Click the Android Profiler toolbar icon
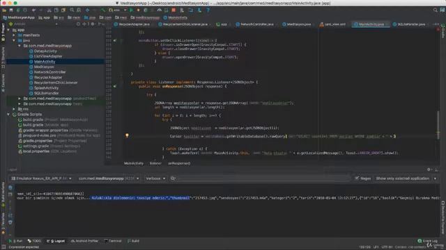The image size is (446, 250). click(x=160, y=10)
